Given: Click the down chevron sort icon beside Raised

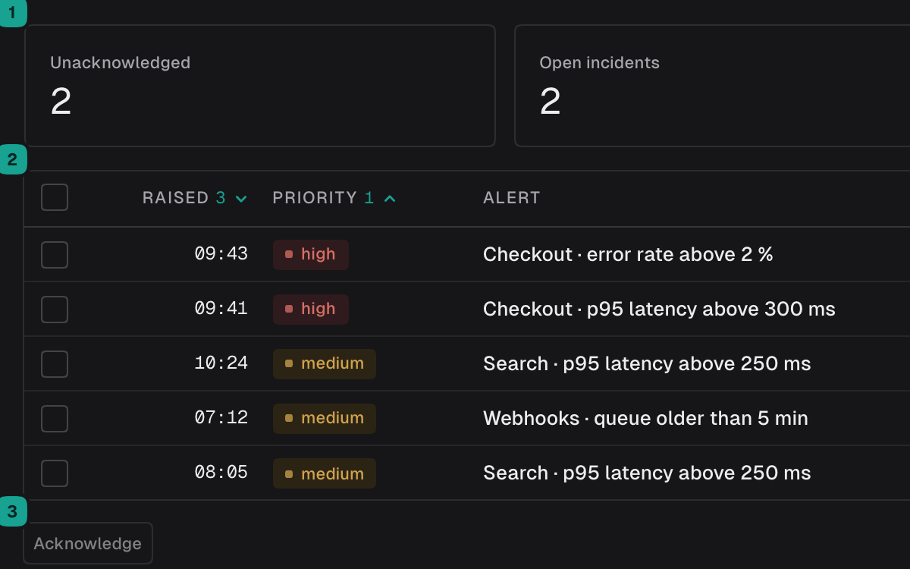Looking at the screenshot, I should tap(241, 199).
